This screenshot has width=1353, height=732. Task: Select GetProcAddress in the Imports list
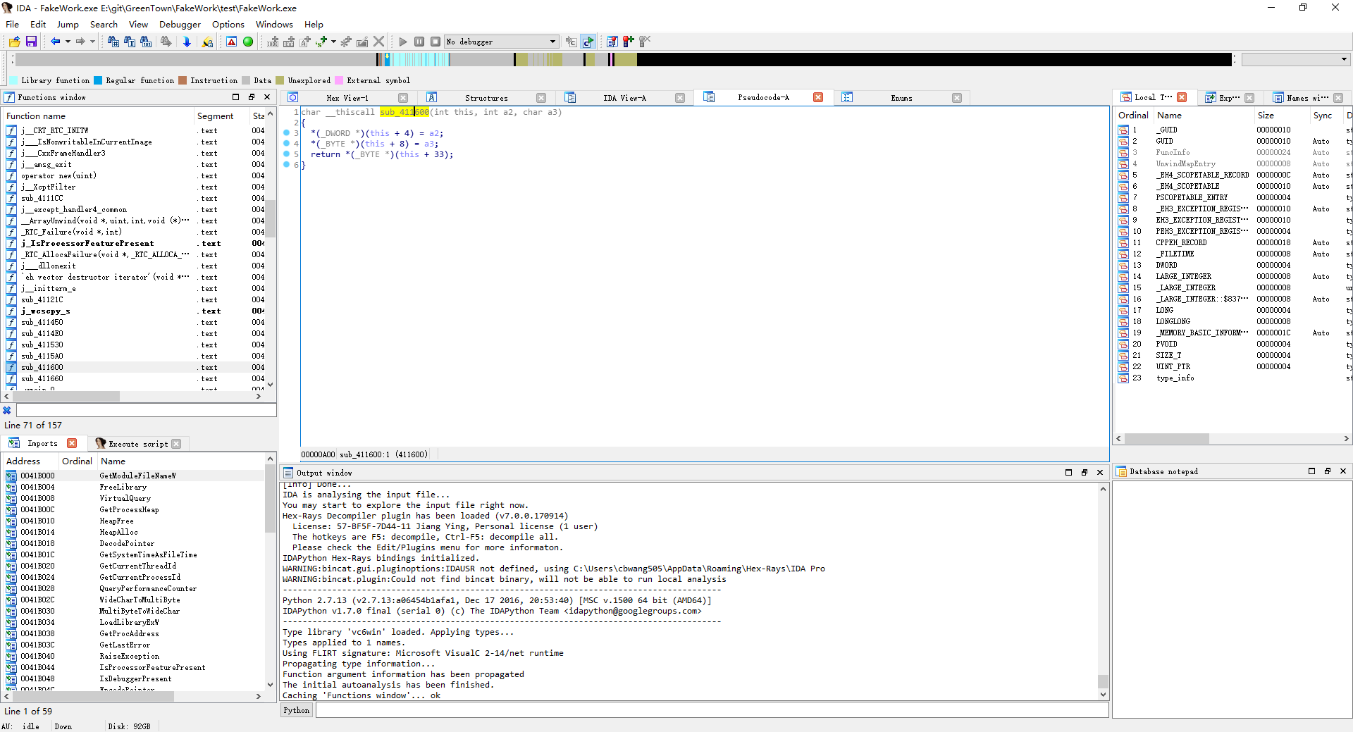tap(134, 633)
